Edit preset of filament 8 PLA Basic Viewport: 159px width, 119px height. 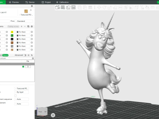pyautogui.click(x=32, y=43)
